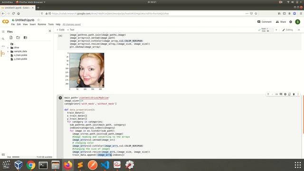
Task: Open the Tools menu
Action: pyautogui.click(x=51, y=24)
